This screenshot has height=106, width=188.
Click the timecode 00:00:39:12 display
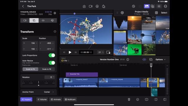86,52
